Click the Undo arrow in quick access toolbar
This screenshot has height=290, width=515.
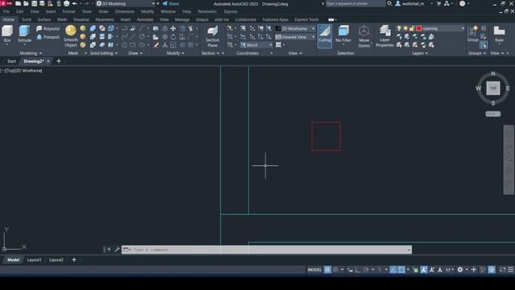[x=75, y=3]
